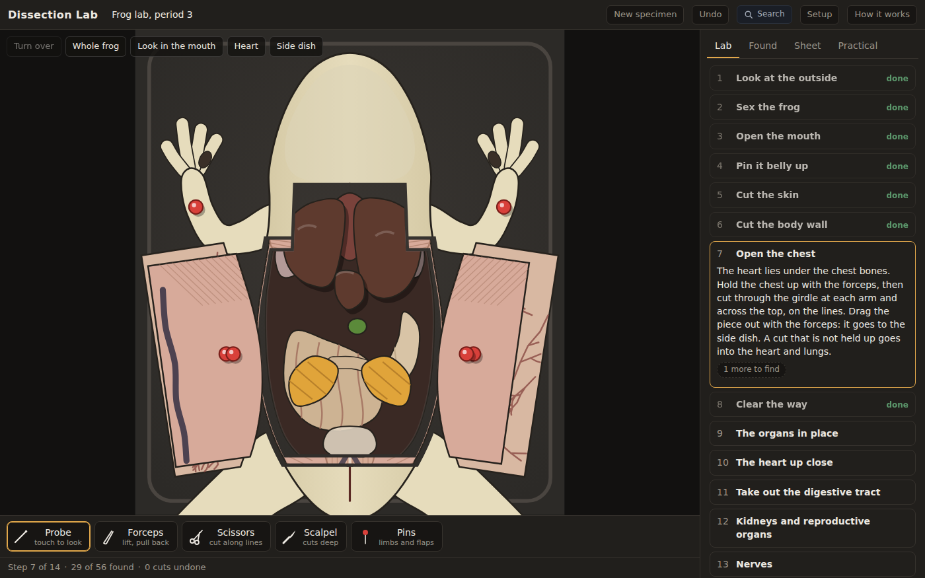Click the pale bladder below the intestines
The image size is (925, 578).
[x=350, y=441]
